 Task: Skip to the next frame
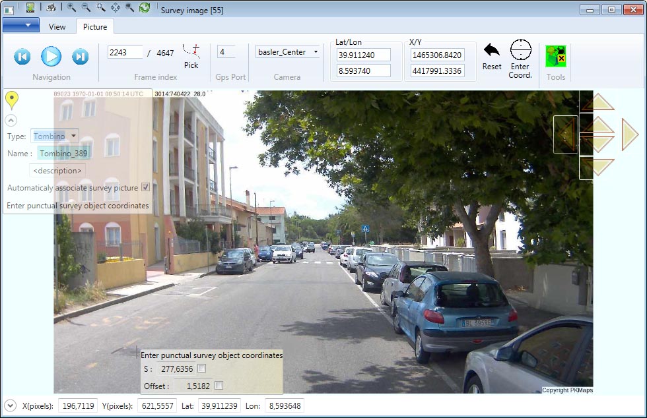click(x=80, y=57)
